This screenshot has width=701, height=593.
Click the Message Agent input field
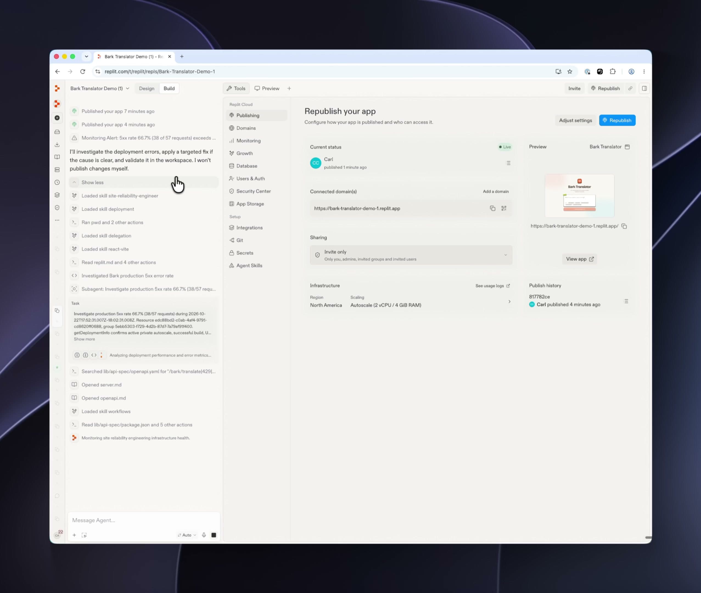[x=144, y=520]
